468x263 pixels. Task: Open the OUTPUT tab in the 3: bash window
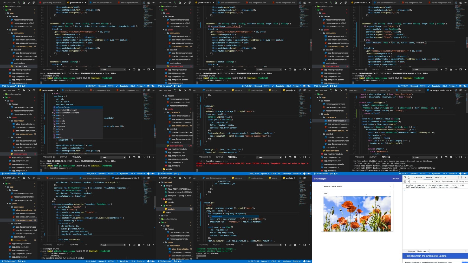[373, 157]
